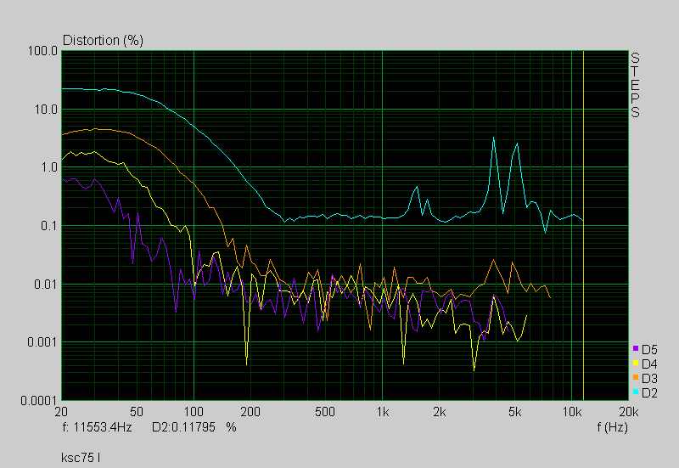This screenshot has width=679, height=468.
Task: Click the yellow frequency cursor line
Action: tap(583, 225)
